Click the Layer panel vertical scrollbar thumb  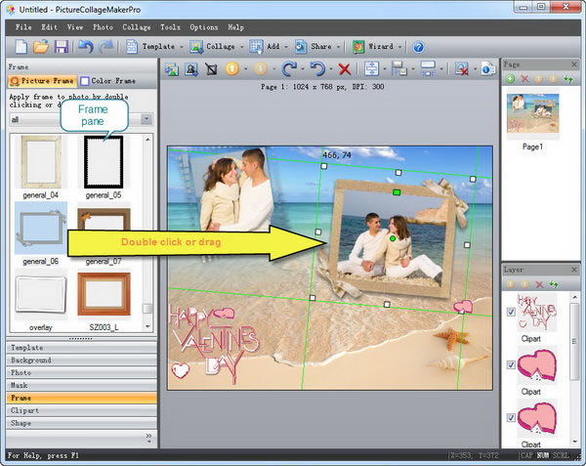[573, 341]
